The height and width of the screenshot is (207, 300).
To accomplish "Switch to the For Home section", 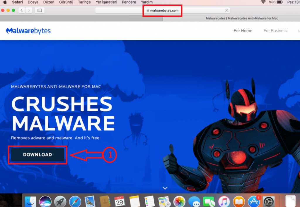I will point(243,30).
